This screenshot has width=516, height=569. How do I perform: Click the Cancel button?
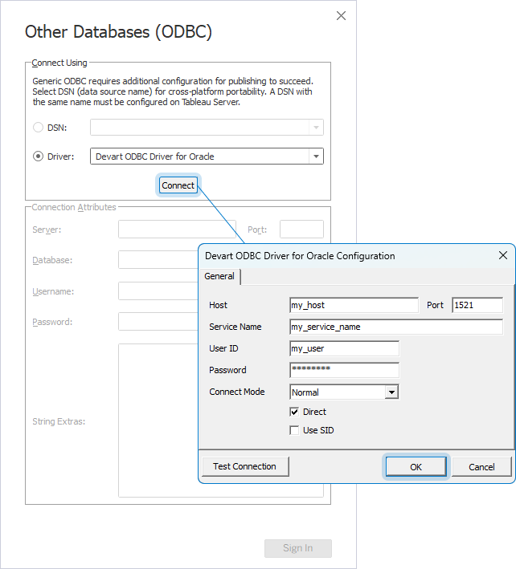click(481, 466)
